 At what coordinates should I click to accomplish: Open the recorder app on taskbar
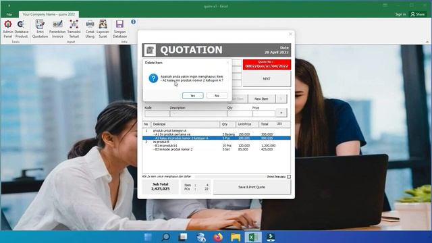[x=271, y=237]
